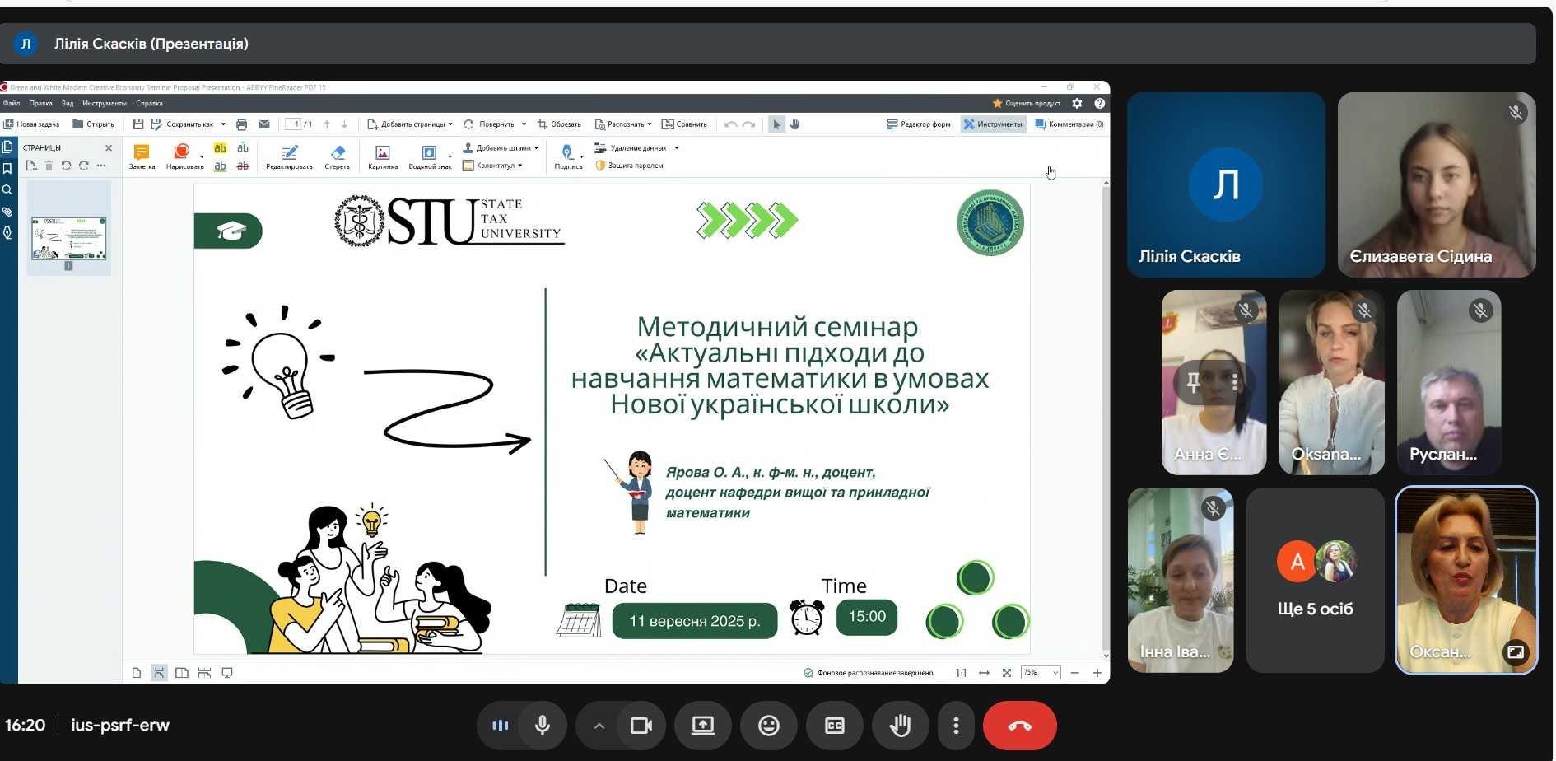The height and width of the screenshot is (761, 1556).
Task: Toggle camera in Meet call
Action: [641, 726]
